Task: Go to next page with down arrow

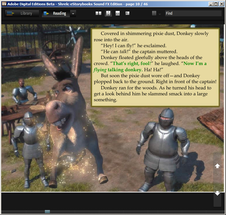Action: [217, 193]
